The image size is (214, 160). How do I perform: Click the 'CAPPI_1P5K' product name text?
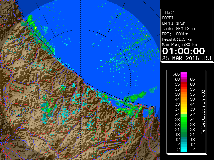174,23
